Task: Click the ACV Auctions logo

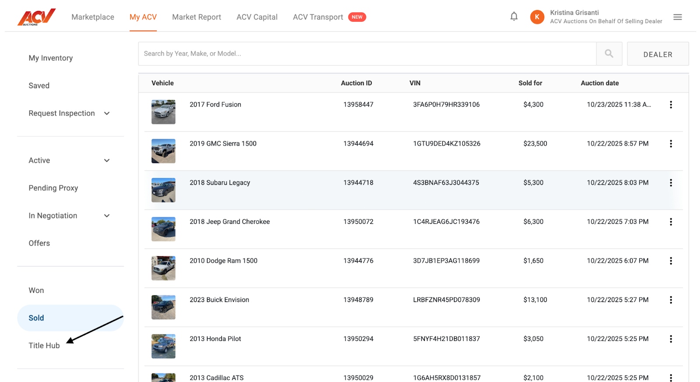Action: click(x=37, y=17)
